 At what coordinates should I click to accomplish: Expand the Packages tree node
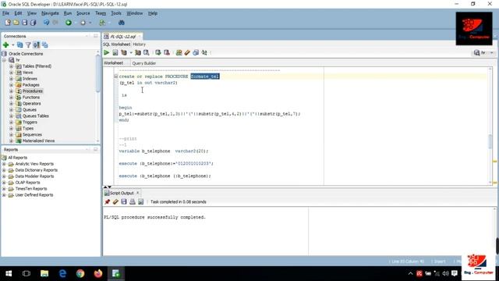coord(11,85)
